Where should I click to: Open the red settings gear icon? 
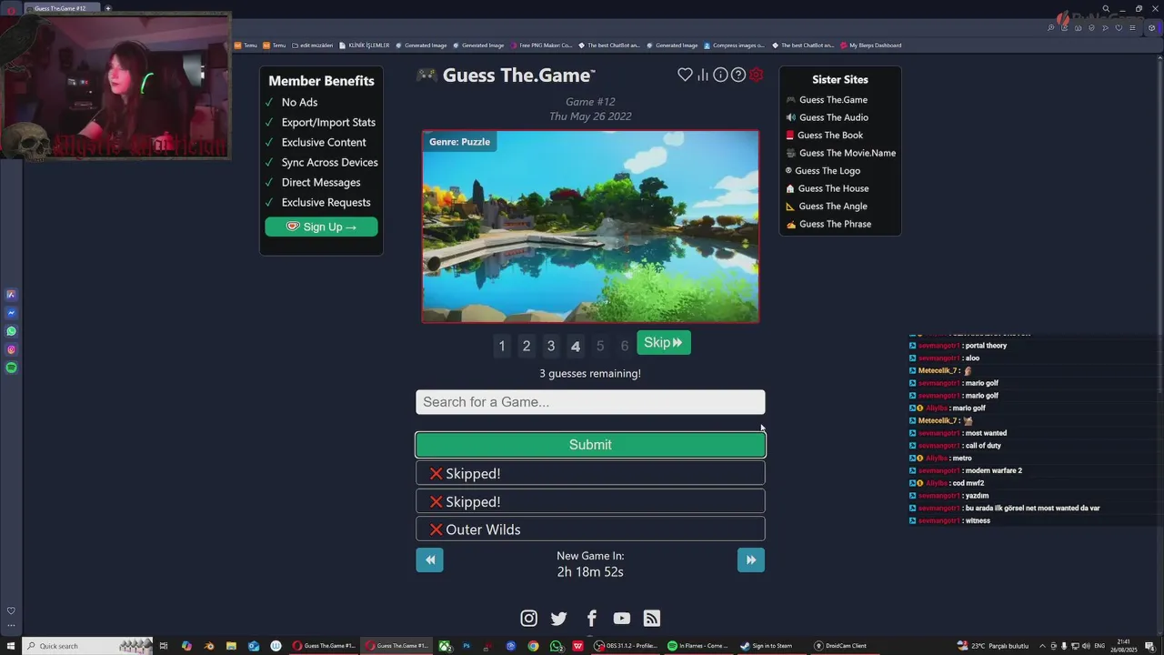click(757, 75)
